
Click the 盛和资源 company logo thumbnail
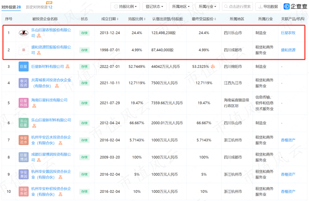point(24,50)
